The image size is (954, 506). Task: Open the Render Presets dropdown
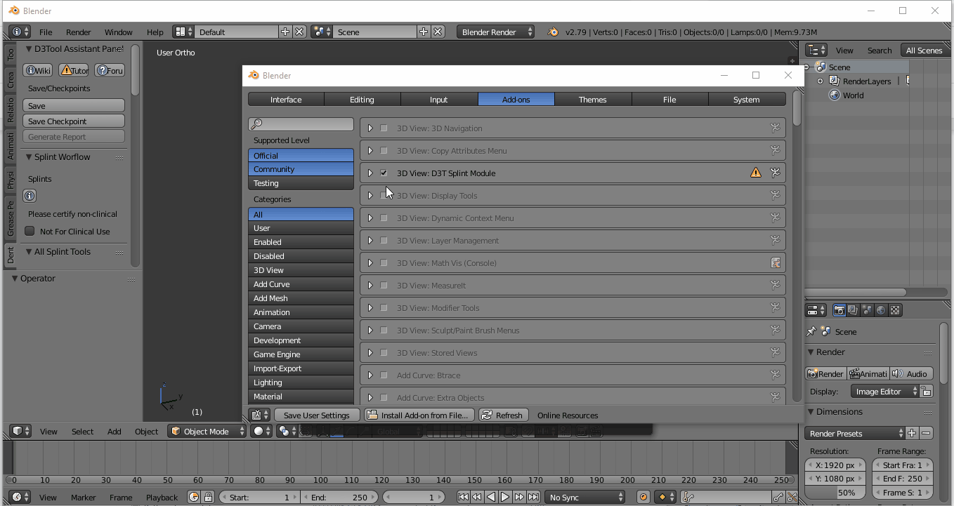coord(855,433)
